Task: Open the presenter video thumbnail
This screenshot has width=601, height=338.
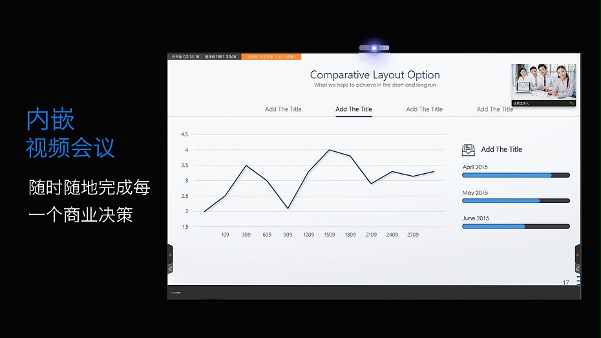Action: (543, 85)
